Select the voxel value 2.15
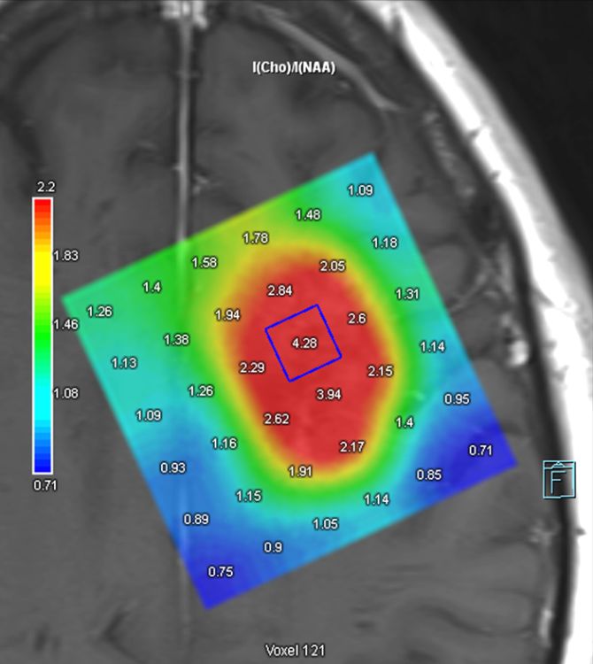Viewport: 593px width, 664px height. [x=381, y=371]
